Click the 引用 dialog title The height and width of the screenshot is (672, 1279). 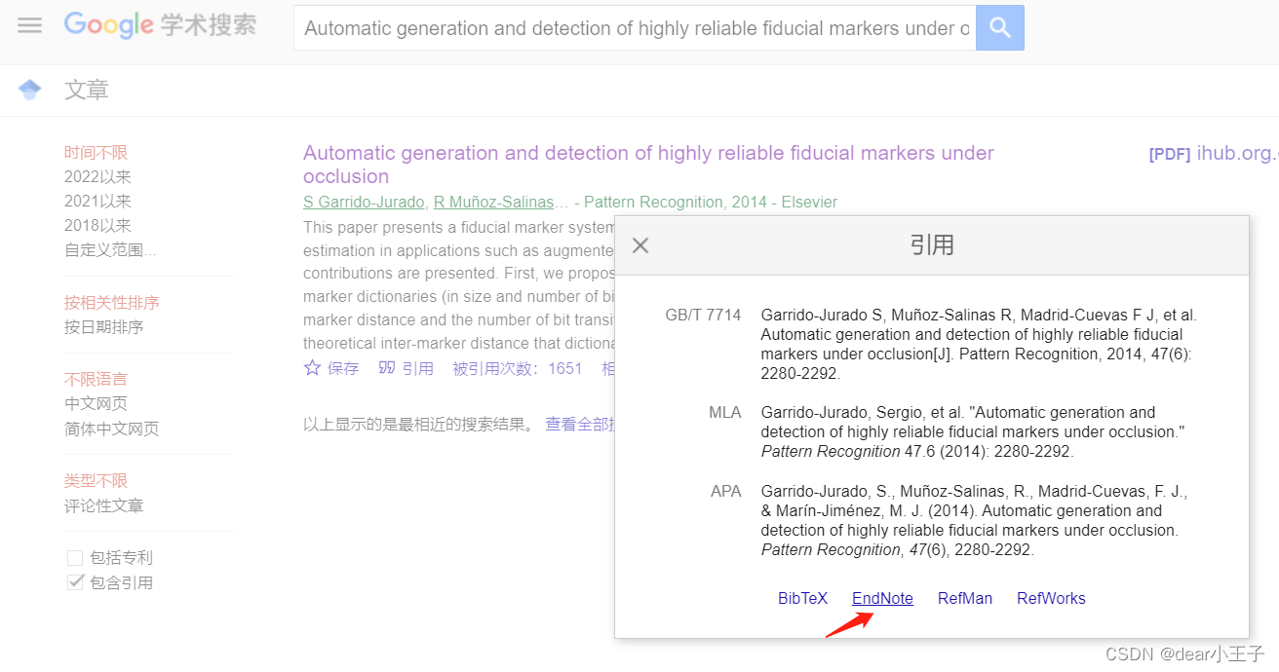pos(932,245)
